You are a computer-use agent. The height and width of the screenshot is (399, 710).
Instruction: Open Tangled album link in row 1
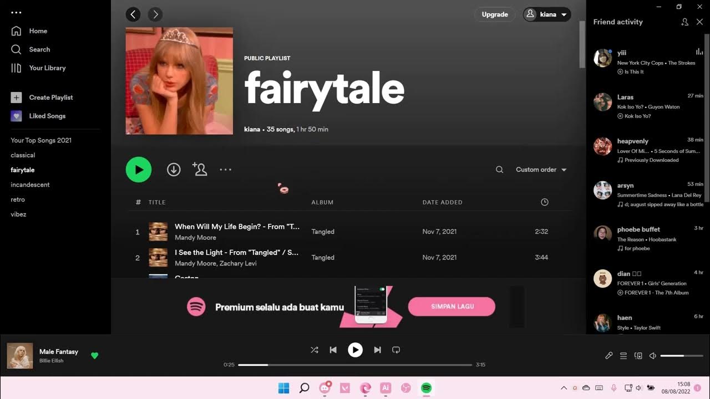coord(323,232)
